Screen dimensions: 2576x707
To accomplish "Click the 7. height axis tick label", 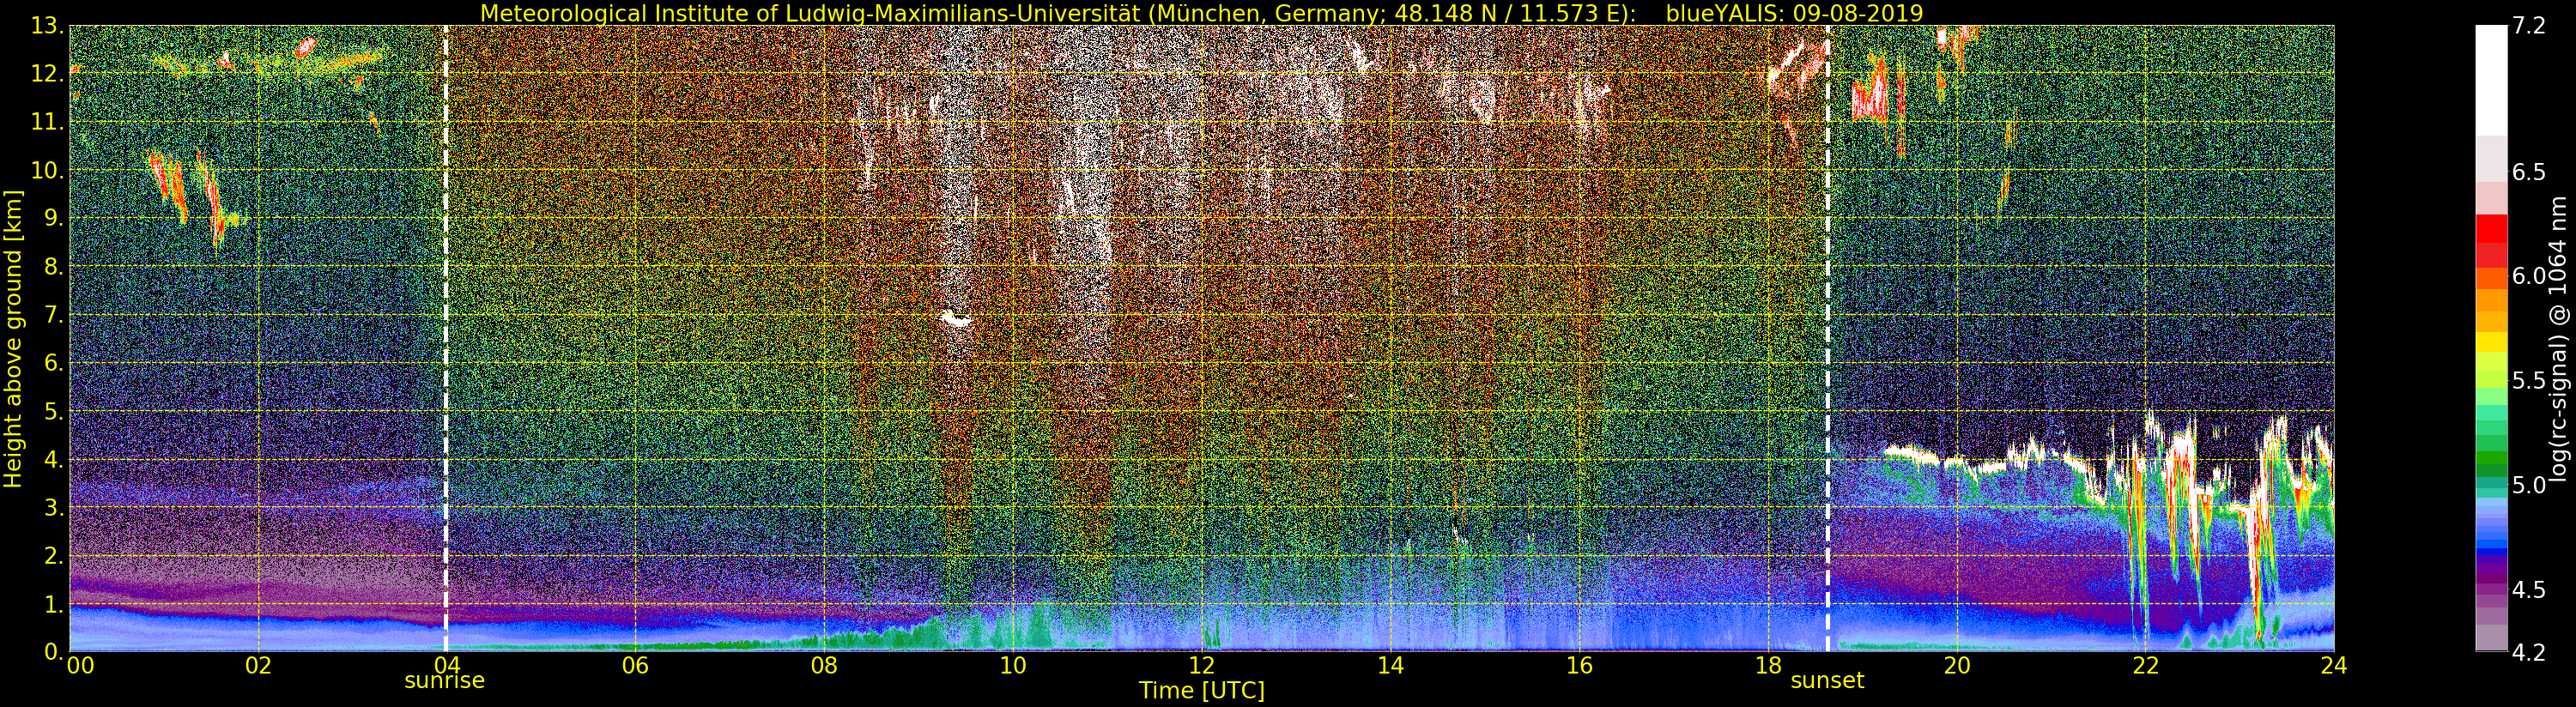I will [53, 315].
